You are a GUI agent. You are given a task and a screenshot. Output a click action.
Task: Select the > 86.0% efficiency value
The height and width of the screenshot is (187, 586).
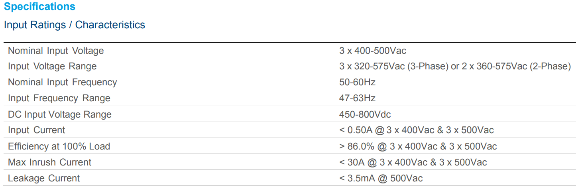[418, 146]
